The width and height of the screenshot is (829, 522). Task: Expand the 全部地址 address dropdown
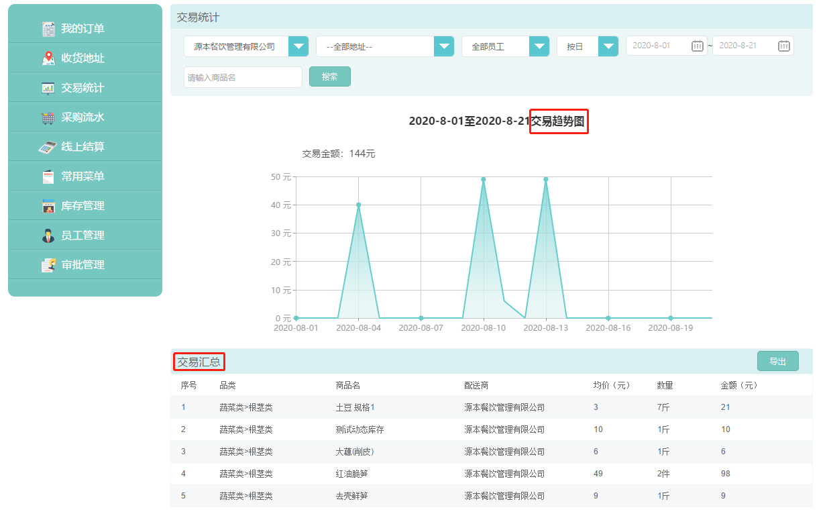[443, 46]
